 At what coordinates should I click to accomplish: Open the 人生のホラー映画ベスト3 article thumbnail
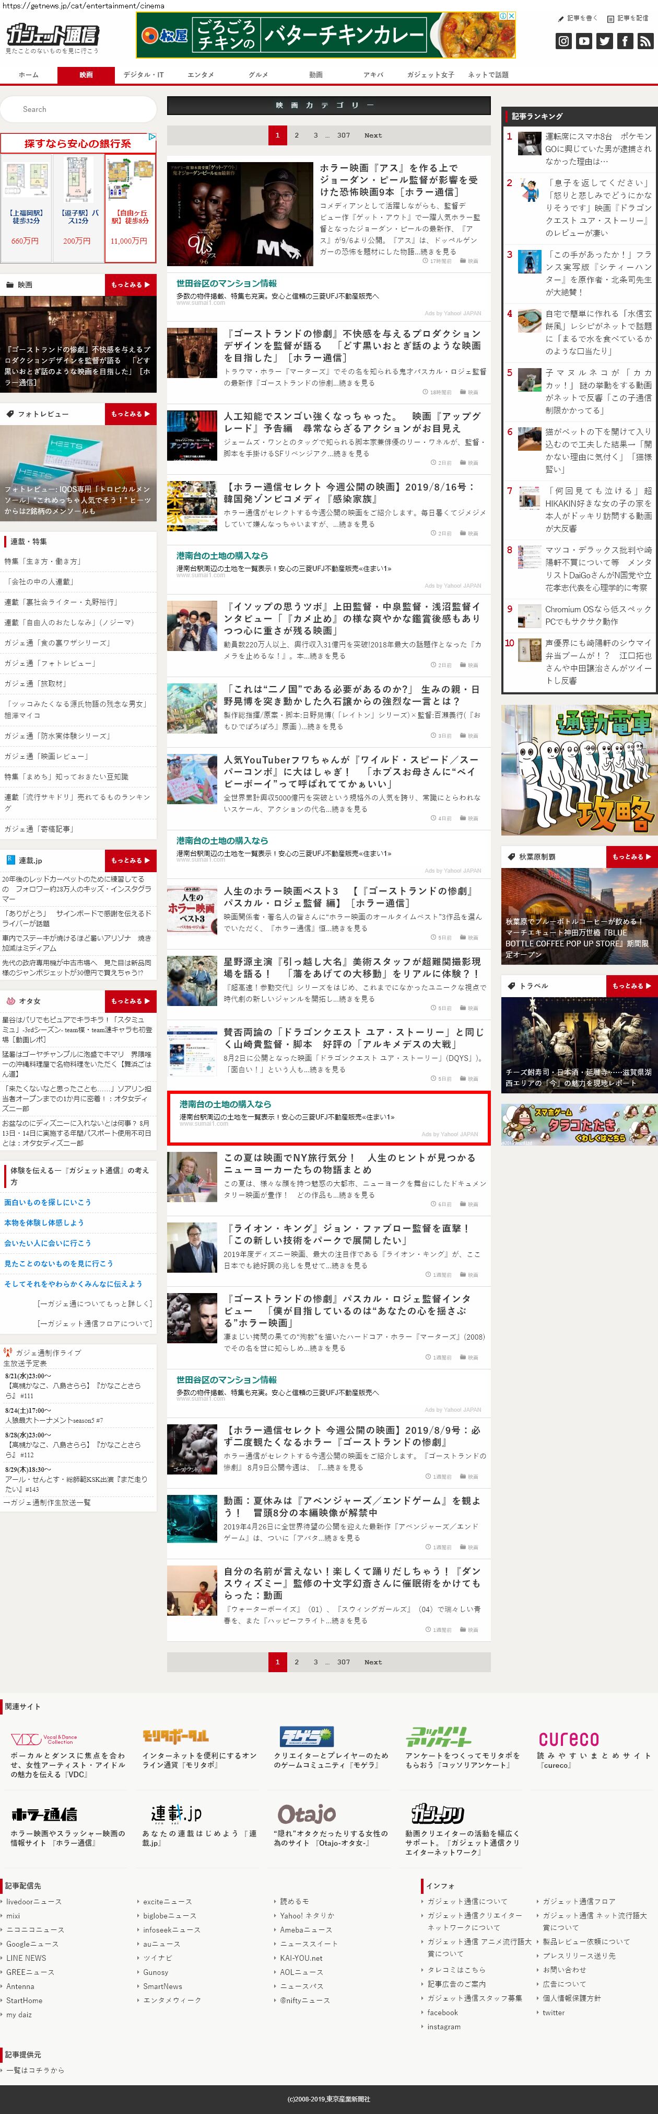pyautogui.click(x=193, y=910)
